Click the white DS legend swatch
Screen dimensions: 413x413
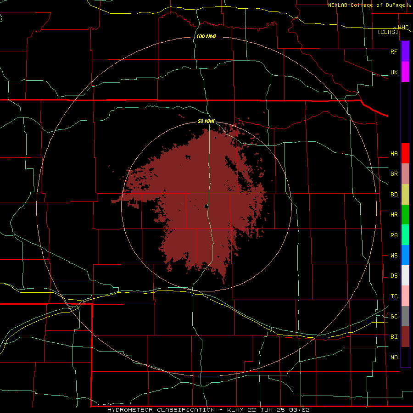[405, 275]
